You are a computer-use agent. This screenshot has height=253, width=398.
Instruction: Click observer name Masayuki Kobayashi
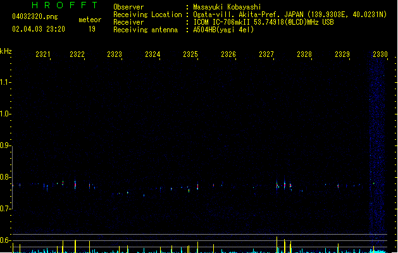[x=227, y=7]
